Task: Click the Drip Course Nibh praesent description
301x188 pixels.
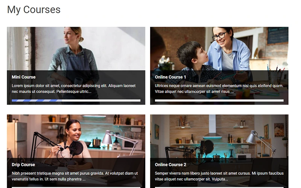Action: 74,176
